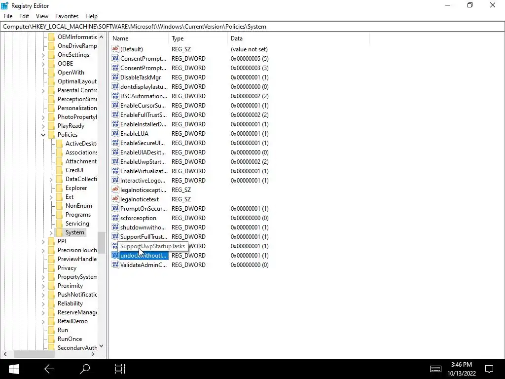Open the Favorites menu
Image resolution: width=505 pixels, height=379 pixels.
(67, 16)
